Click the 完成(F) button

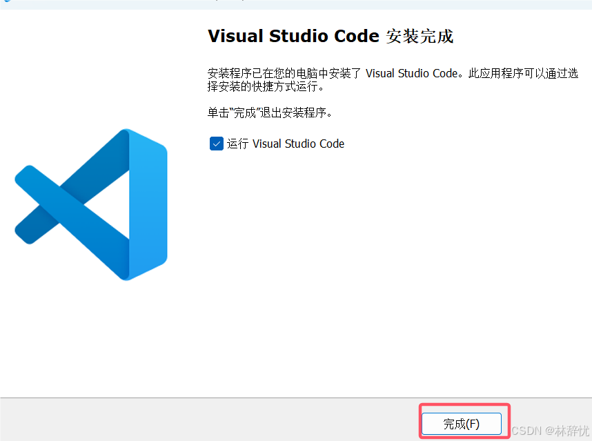462,424
